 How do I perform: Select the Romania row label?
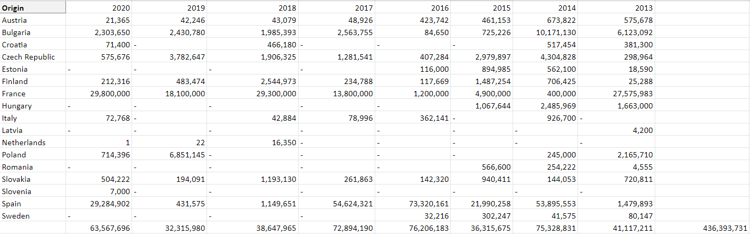(x=33, y=167)
